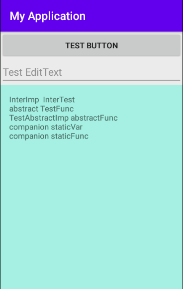Click the word InterImp in output
This screenshot has width=183, height=289.
coord(24,100)
